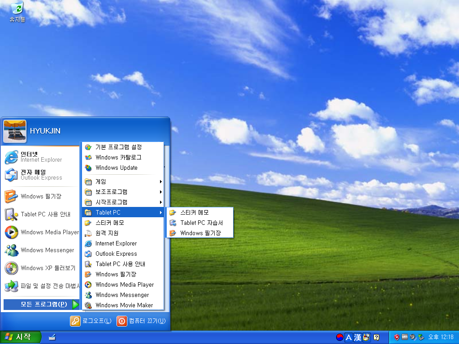Launch Internet Explorer from pinned list
Image resolution: width=459 pixels, height=344 pixels.
(x=40, y=157)
